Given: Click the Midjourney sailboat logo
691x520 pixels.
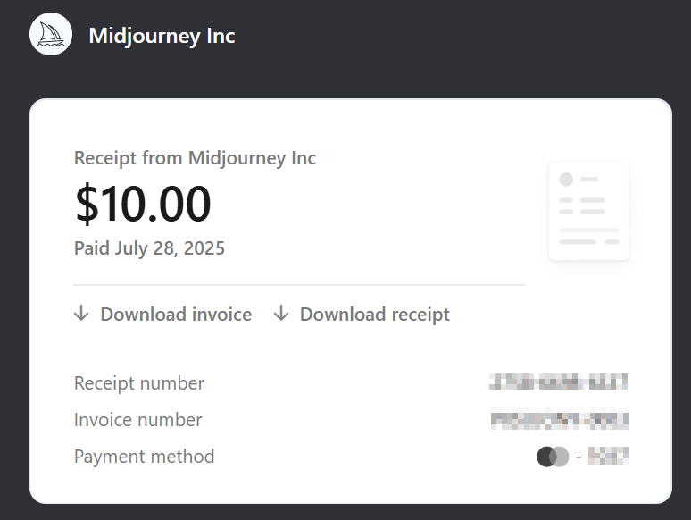Looking at the screenshot, I should coord(51,36).
